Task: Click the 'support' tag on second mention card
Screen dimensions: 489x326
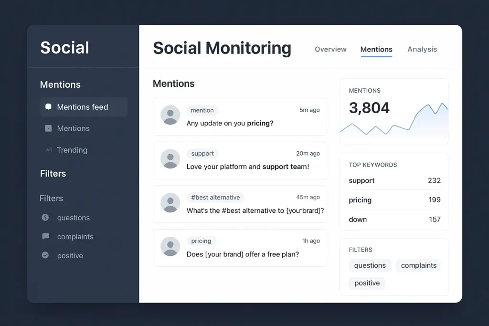Action: coord(202,154)
